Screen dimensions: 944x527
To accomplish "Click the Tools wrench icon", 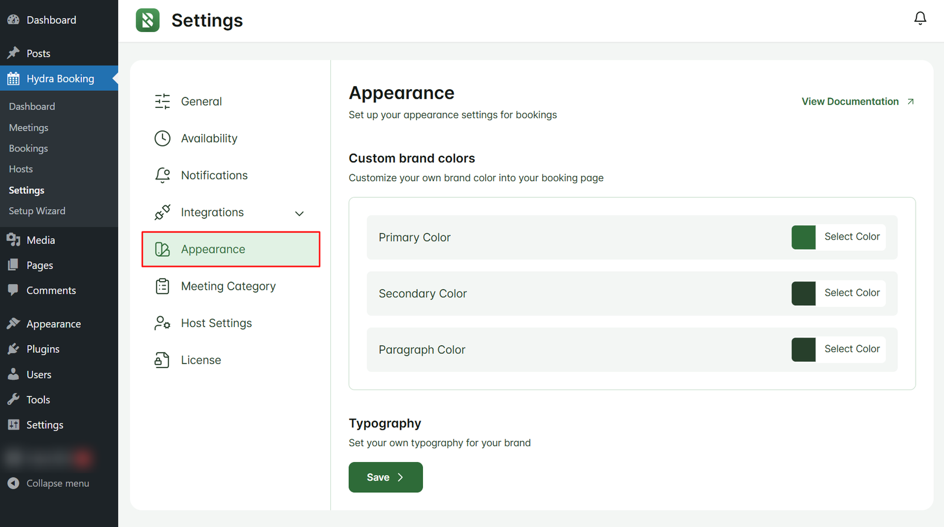I will [x=13, y=400].
